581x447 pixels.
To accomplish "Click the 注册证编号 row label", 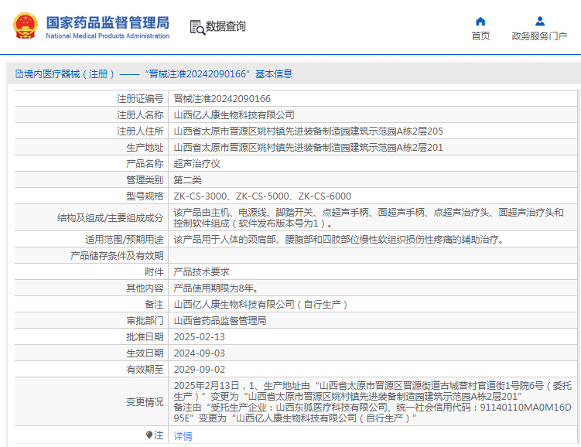I will [x=140, y=99].
